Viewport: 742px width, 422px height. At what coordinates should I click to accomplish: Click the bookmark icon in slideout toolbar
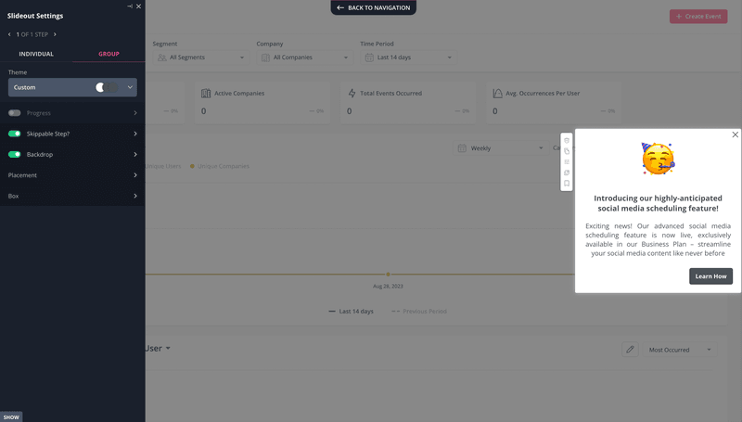tap(567, 183)
